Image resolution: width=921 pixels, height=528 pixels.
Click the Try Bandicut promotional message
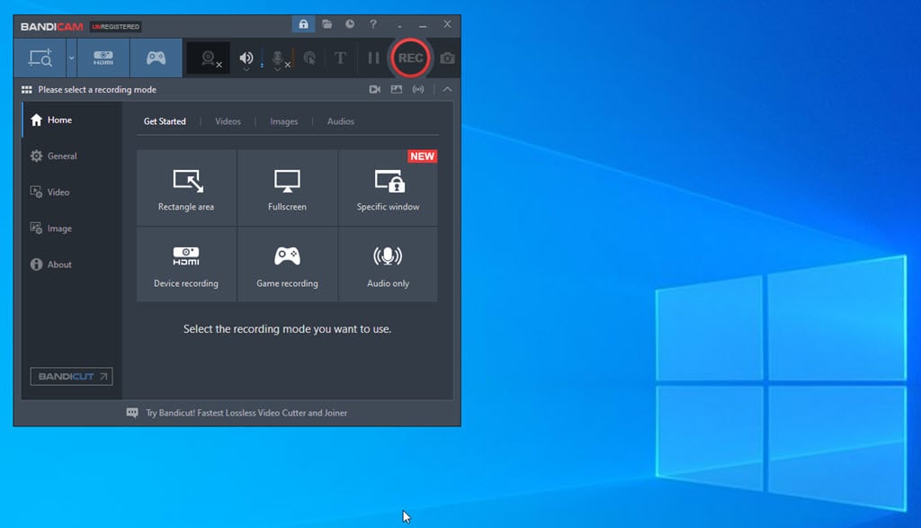click(246, 413)
